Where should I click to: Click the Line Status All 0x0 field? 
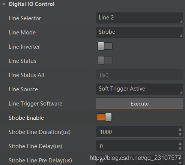[140, 75]
